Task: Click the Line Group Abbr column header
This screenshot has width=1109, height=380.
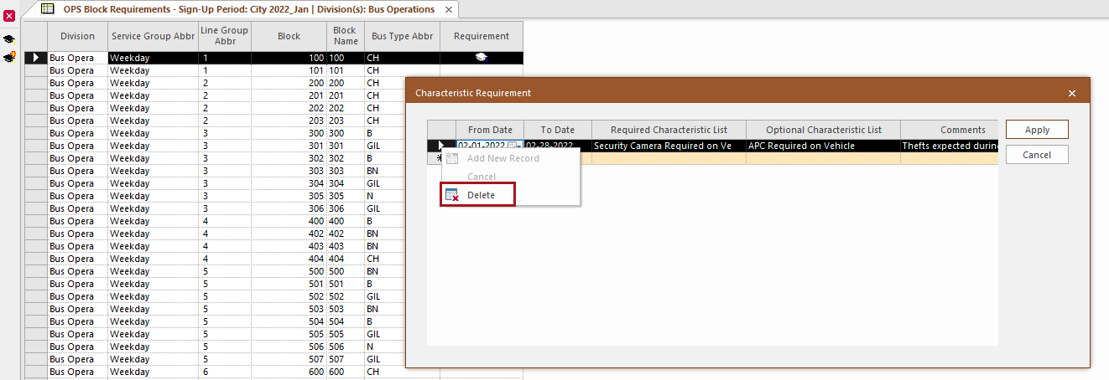Action: pos(225,37)
